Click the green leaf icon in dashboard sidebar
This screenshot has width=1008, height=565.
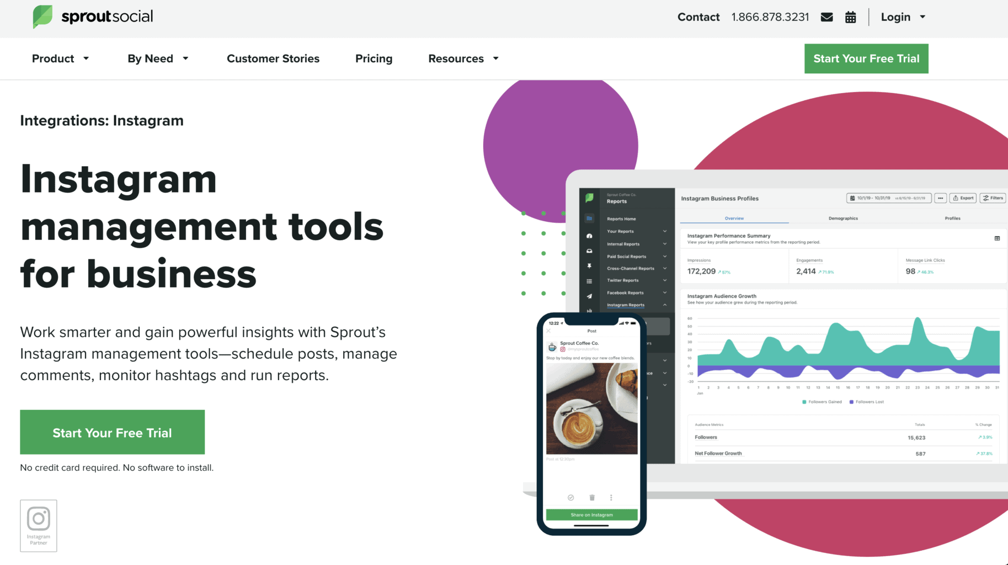[x=589, y=198]
